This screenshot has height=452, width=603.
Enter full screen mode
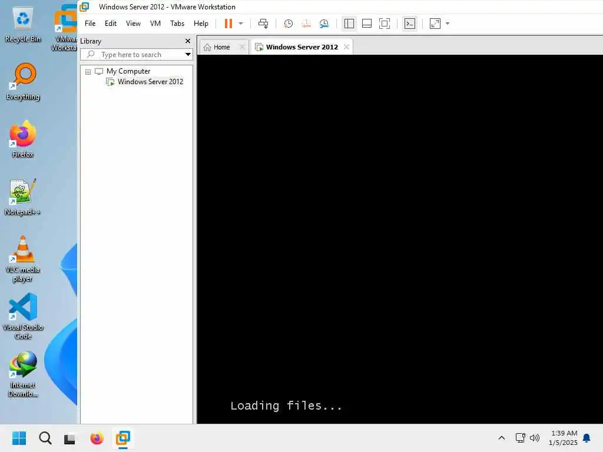click(x=385, y=24)
